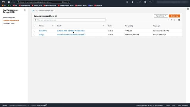Viewport: 190px width, 107px height.
Task: Click the Create key button
Action: [175, 16]
